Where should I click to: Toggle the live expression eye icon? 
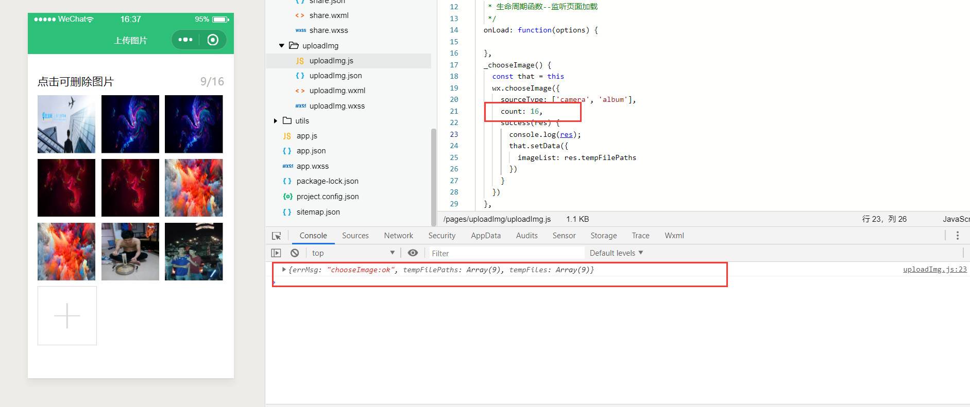413,253
